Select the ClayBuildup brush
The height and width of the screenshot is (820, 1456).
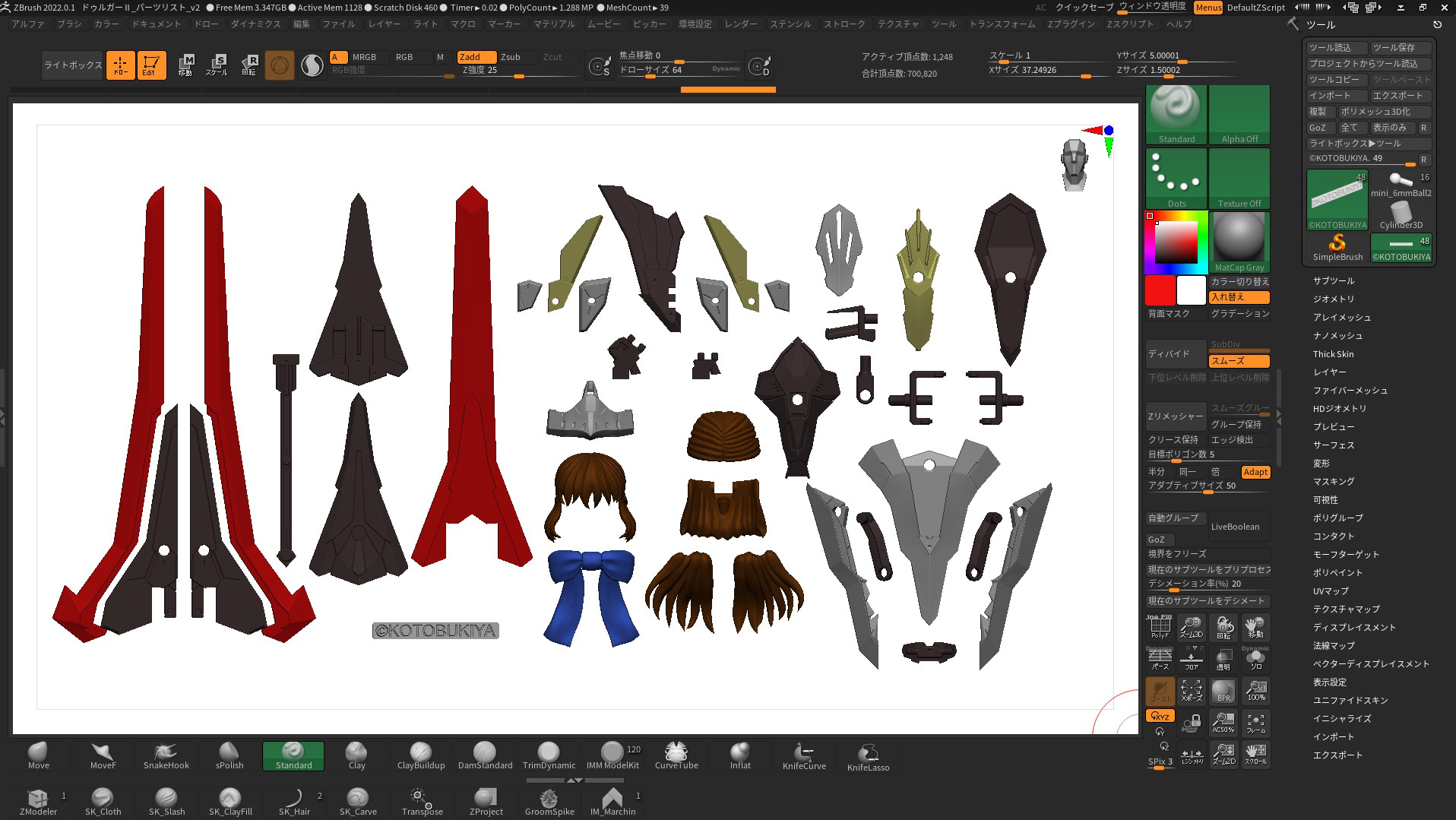coord(421,756)
